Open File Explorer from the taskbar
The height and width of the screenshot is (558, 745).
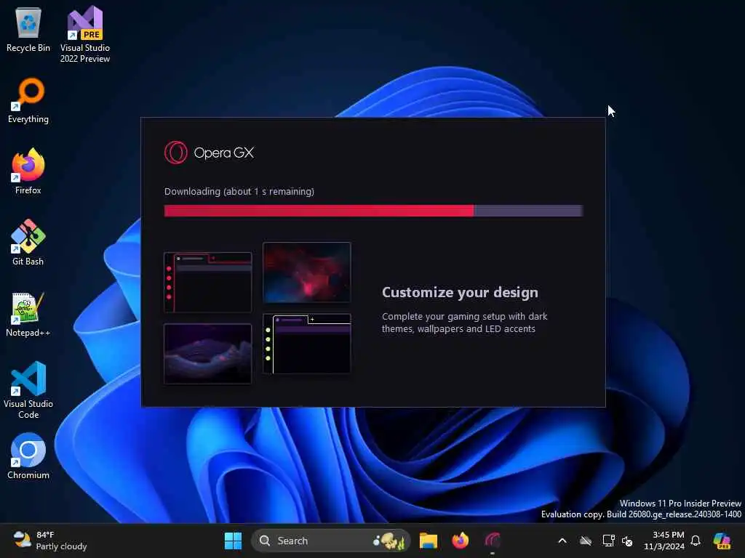tap(428, 541)
